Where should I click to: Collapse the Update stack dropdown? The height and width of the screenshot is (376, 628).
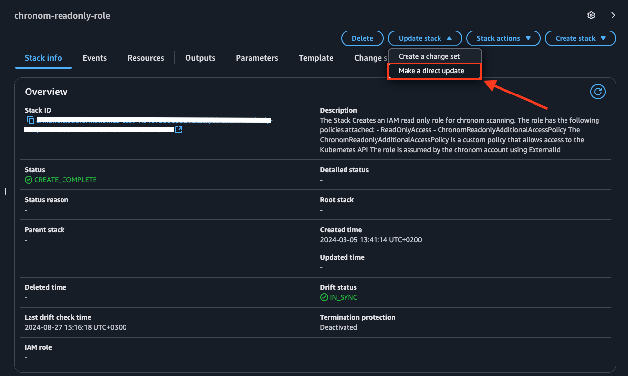click(425, 38)
